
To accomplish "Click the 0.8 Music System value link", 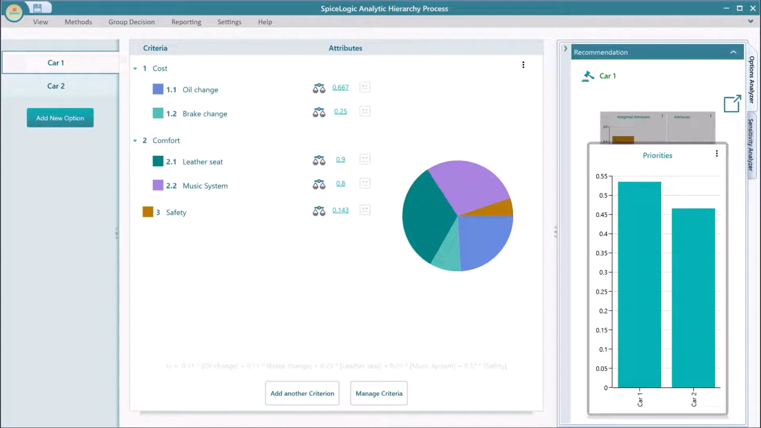I will point(340,183).
